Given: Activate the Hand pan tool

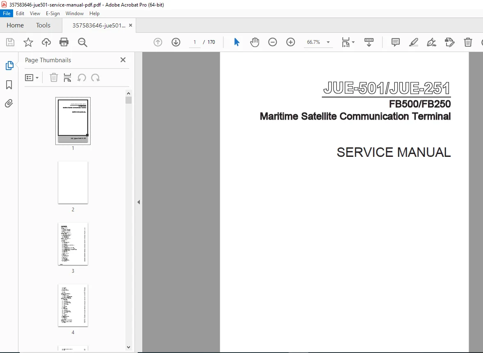Looking at the screenshot, I should coord(255,42).
